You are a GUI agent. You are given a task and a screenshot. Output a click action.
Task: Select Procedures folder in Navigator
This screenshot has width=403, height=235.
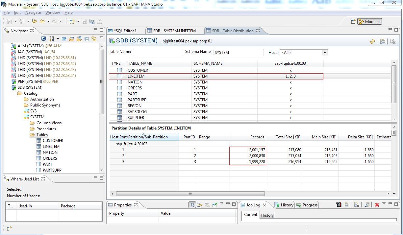[x=46, y=129]
